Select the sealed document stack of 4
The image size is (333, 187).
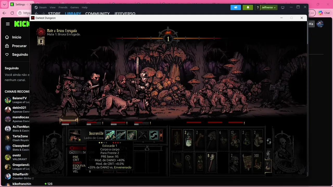click(x=246, y=163)
